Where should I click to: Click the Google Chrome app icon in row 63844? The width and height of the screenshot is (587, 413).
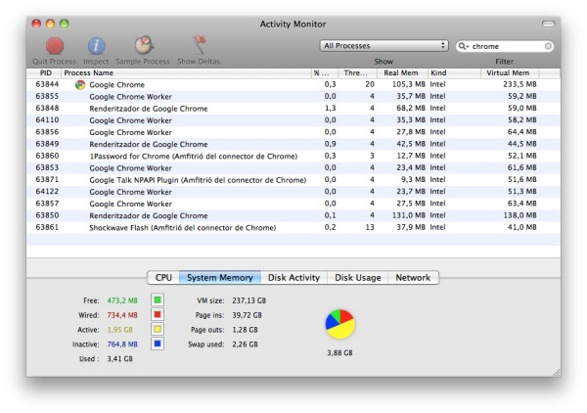point(80,84)
